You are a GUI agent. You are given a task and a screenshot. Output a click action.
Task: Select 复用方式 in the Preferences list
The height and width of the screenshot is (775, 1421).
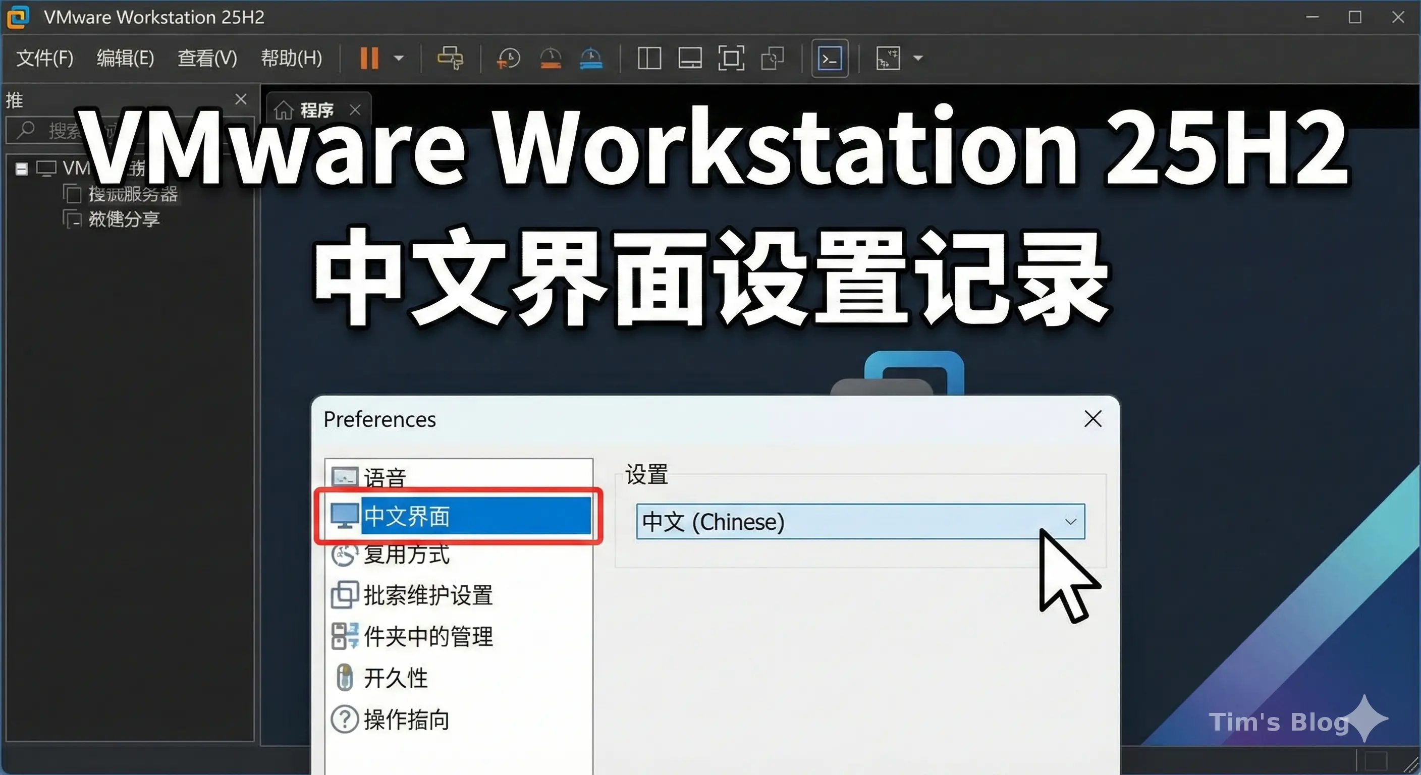coord(407,556)
